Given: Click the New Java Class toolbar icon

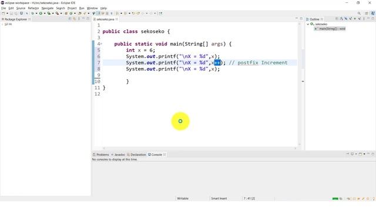Looking at the screenshot, I should tap(70, 13).
